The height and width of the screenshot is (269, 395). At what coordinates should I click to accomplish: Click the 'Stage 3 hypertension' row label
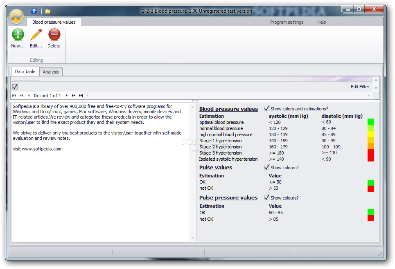(x=221, y=153)
